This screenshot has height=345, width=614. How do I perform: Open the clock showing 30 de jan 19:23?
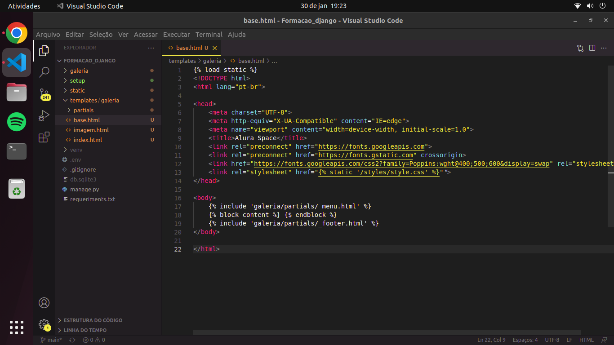(323, 6)
